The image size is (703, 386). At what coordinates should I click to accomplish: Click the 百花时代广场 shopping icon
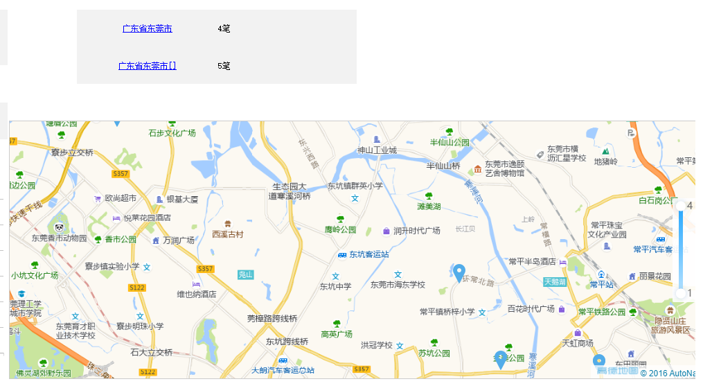pyautogui.click(x=561, y=309)
